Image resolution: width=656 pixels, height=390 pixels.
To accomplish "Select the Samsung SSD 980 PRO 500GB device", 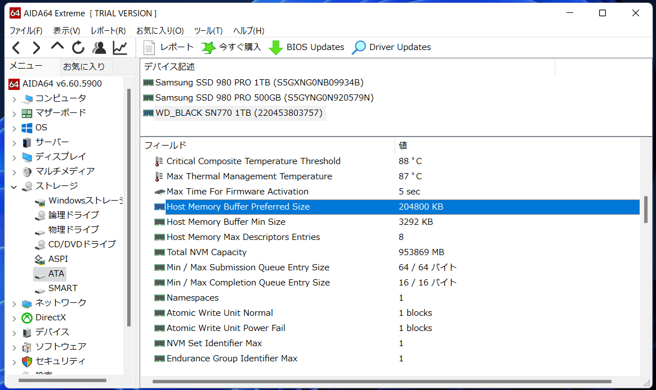I will 265,98.
